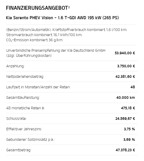This screenshot has width=144, height=161.
Task: Click the Kraftstoffverbrauch kombiniert consumption text
Action: click(x=90, y=30)
